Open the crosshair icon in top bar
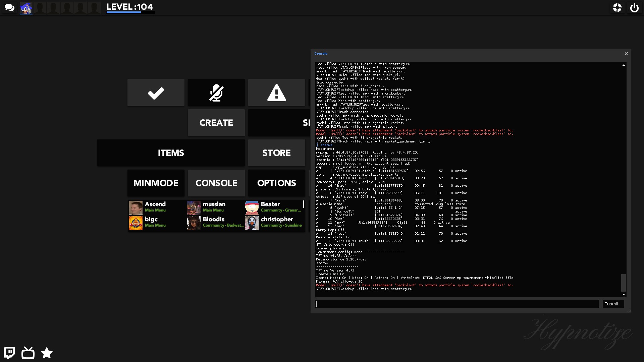Viewport: 644px width, 362px height. click(x=617, y=8)
